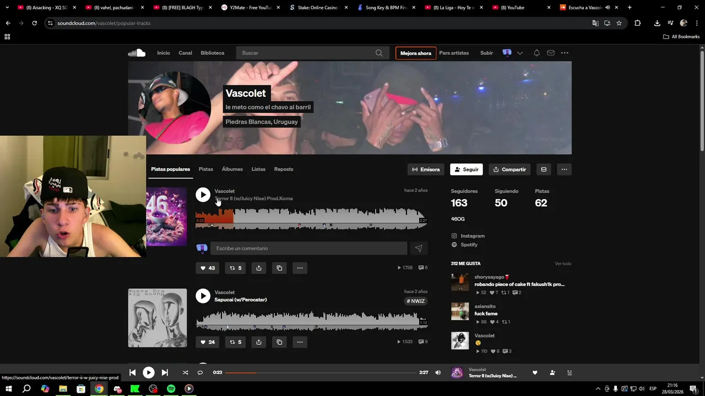Start Emisora station
705x396 pixels.
coord(426,169)
